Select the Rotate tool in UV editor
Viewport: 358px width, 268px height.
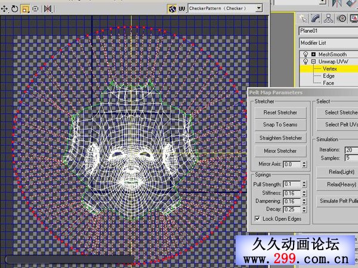(x=14, y=9)
